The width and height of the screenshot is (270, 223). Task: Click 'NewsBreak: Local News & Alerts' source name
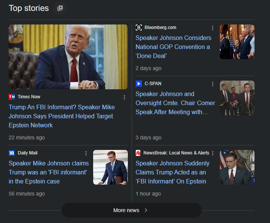coord(176,153)
